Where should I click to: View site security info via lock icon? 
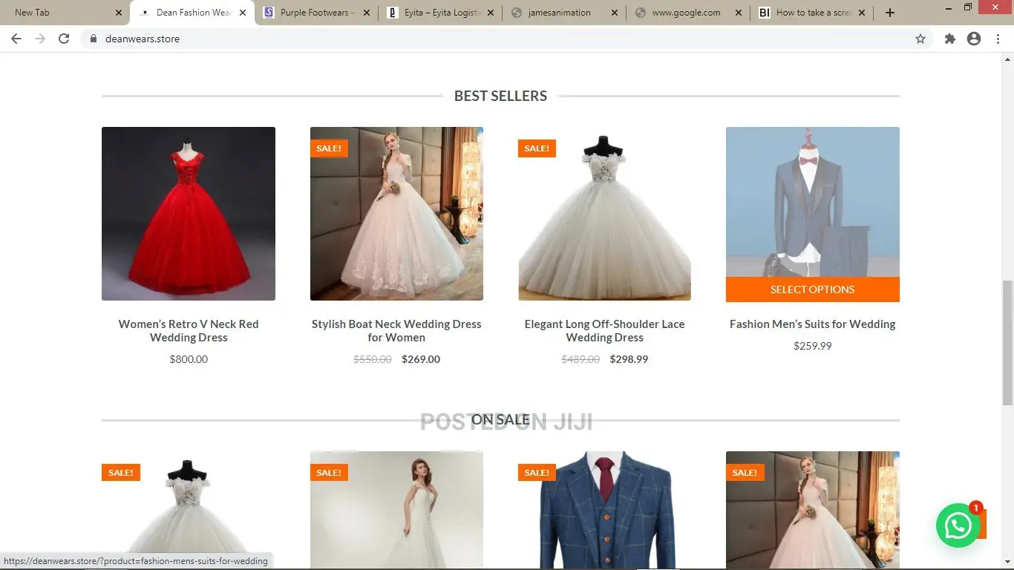pos(94,39)
